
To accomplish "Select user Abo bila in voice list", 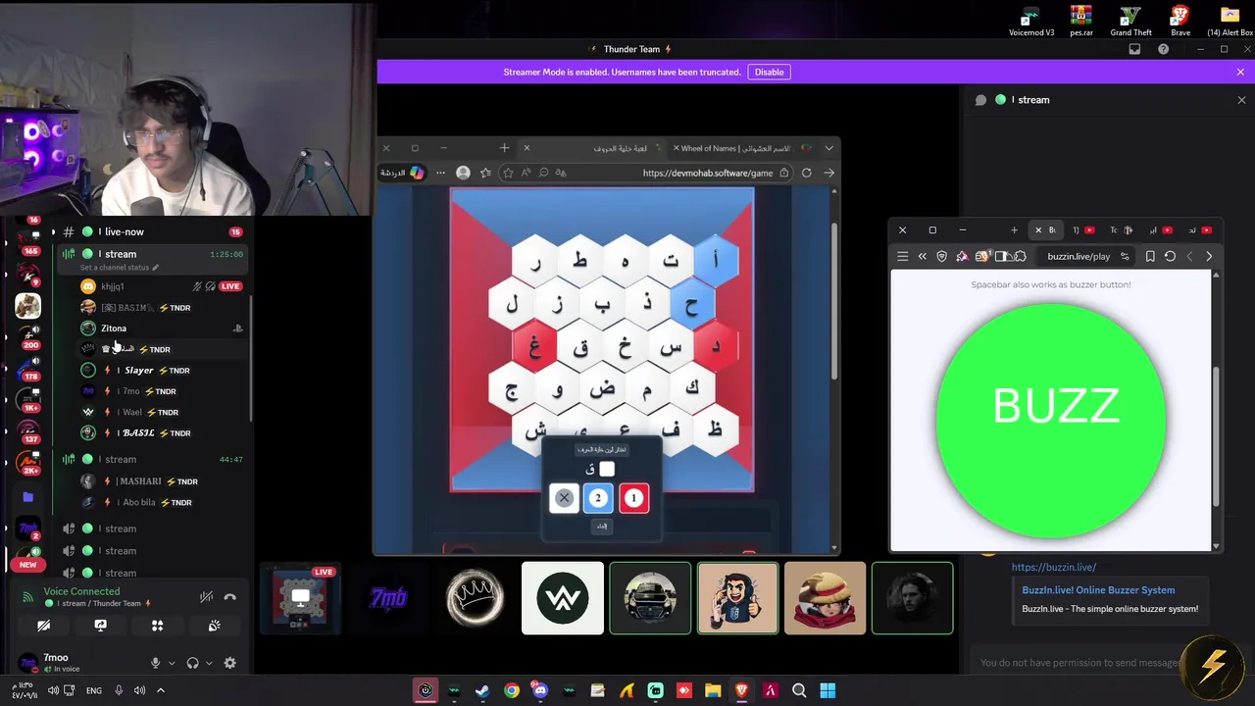I will (x=138, y=502).
